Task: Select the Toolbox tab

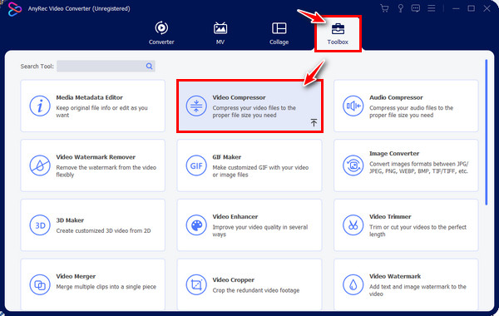Action: [338, 34]
